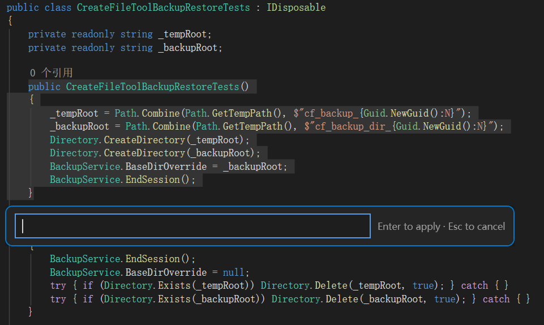The height and width of the screenshot is (325, 544).
Task: Click the constructor name CreateFileToolBackupRestoreTests()
Action: (157, 87)
